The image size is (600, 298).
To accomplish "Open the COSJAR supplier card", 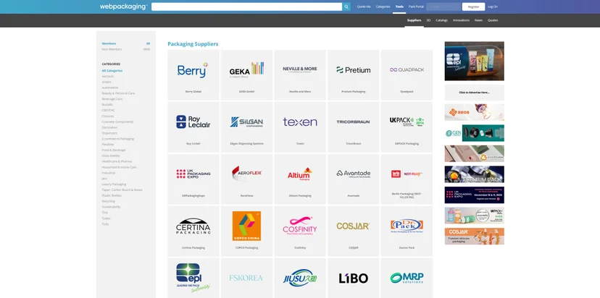I will pyautogui.click(x=353, y=231).
